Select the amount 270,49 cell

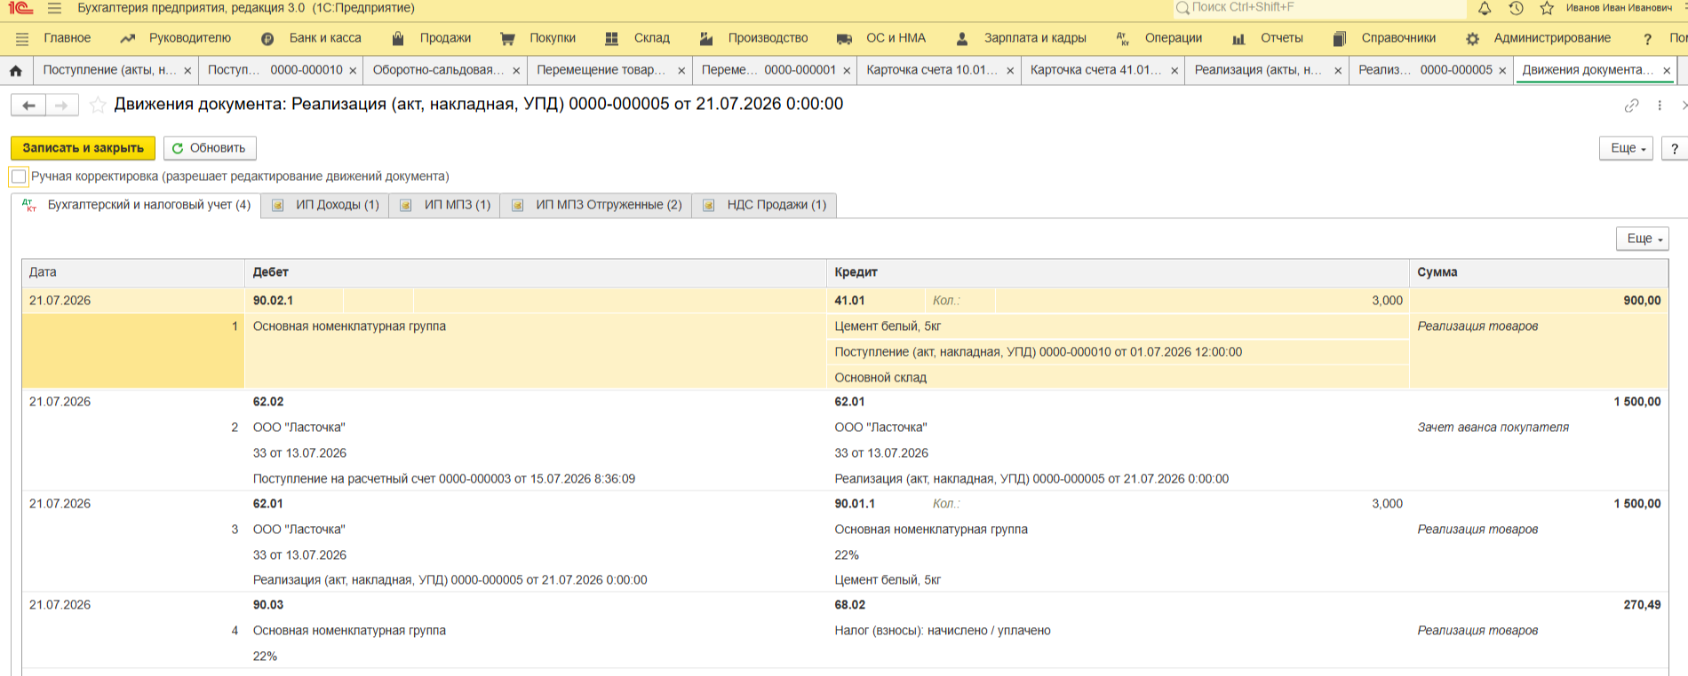tap(1642, 605)
